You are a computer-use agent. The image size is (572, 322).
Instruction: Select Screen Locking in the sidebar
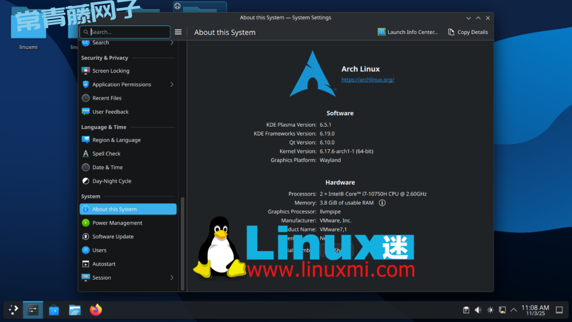coord(111,71)
